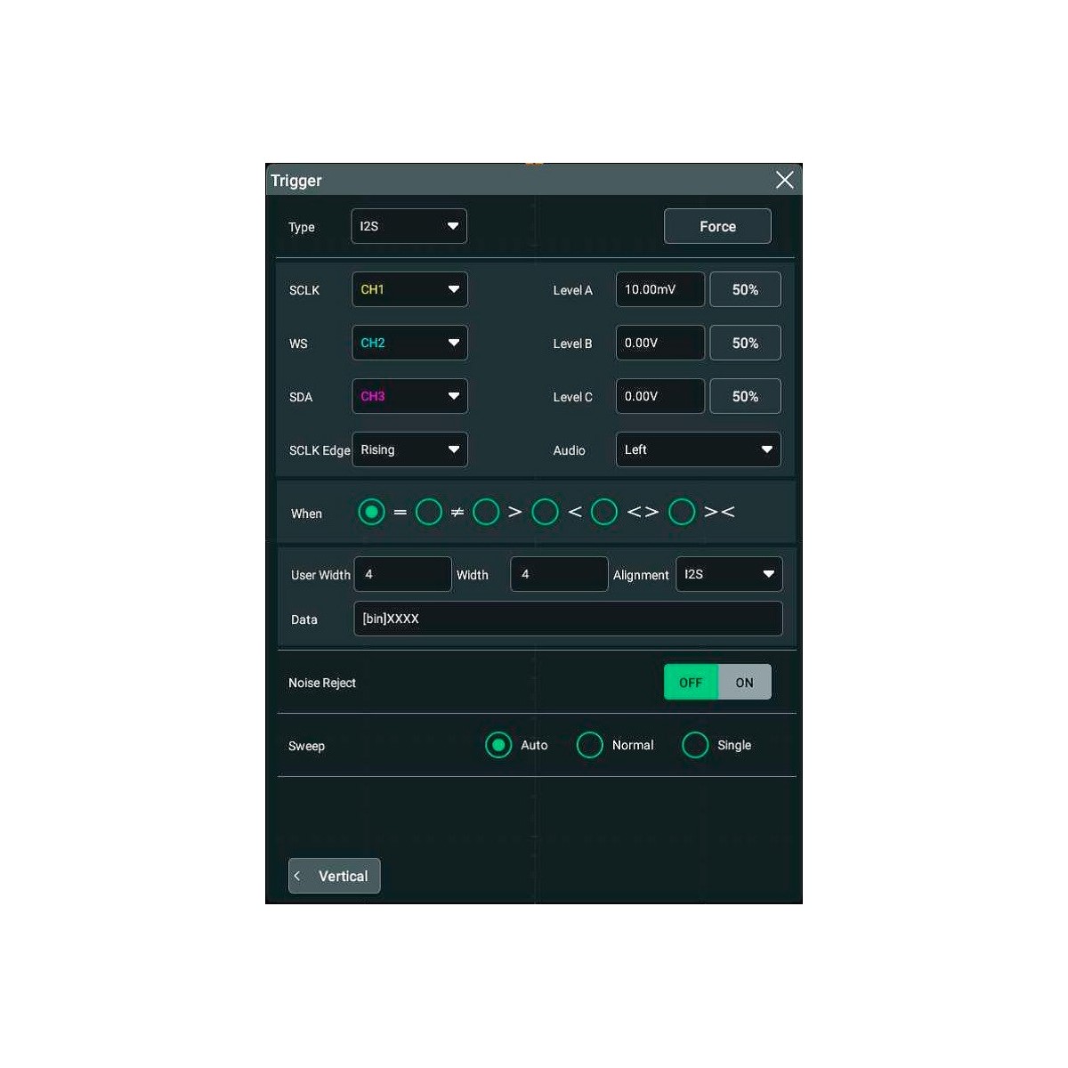Screen dimensions: 1068x1068
Task: Choose the greater-than condition radio button
Action: (486, 512)
